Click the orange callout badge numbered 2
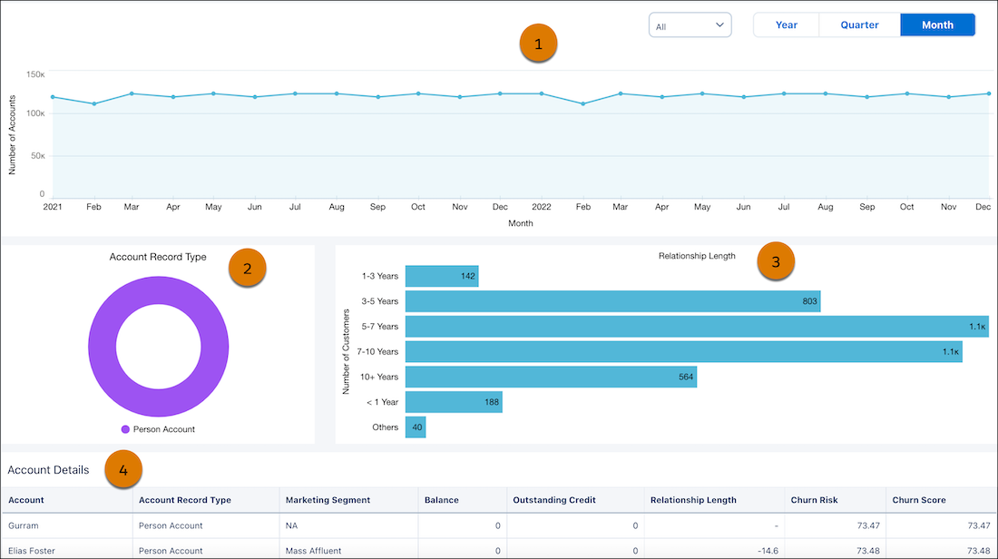The height and width of the screenshot is (559, 998). pos(247,268)
